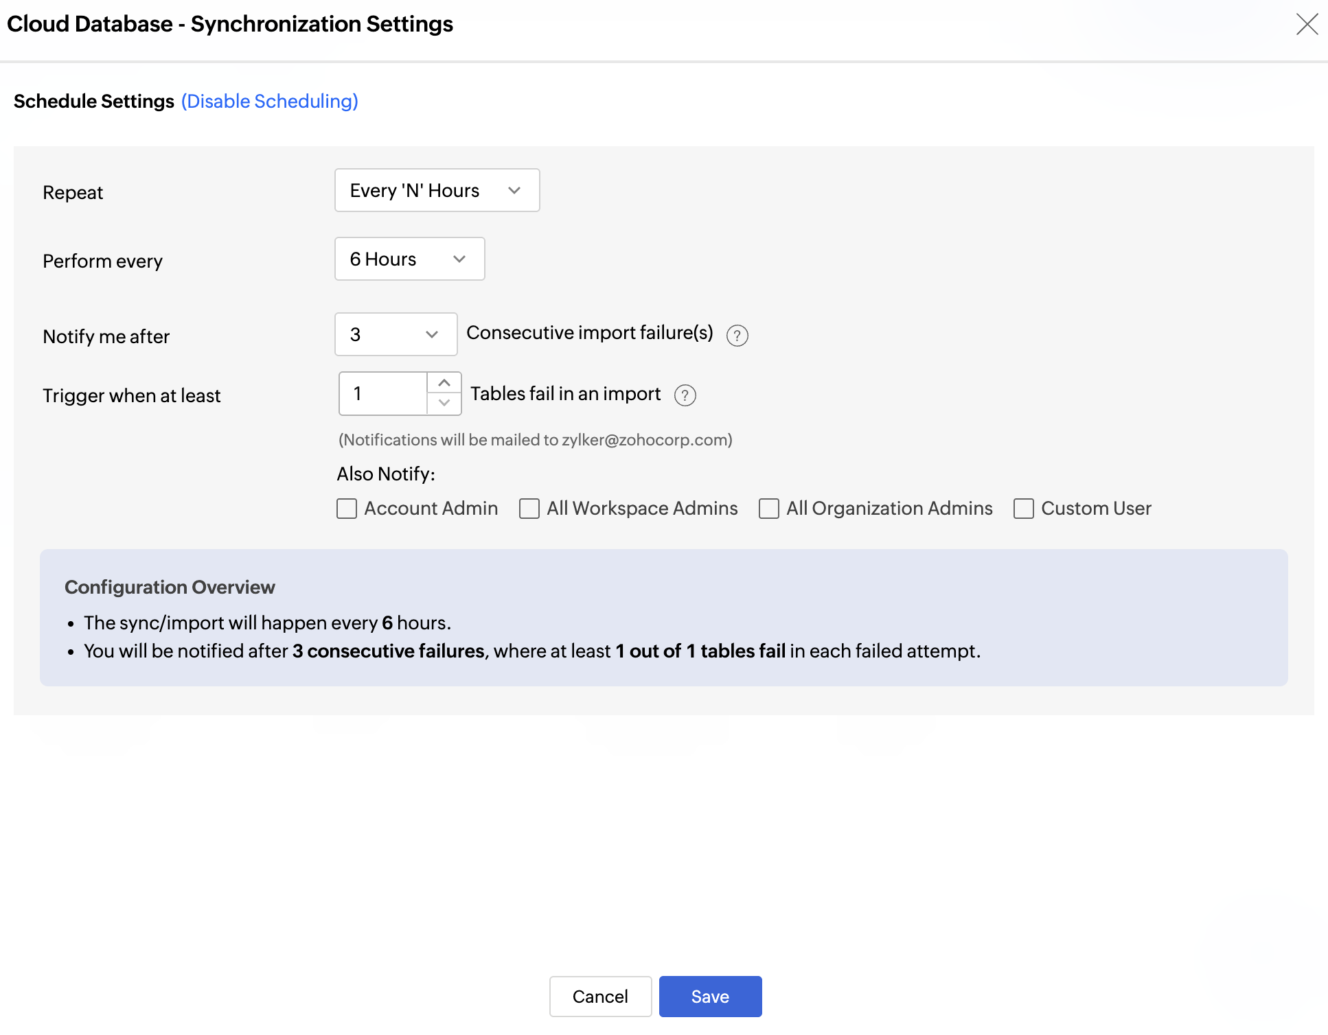
Task: Open the Notify me after dropdown
Action: pyautogui.click(x=396, y=334)
